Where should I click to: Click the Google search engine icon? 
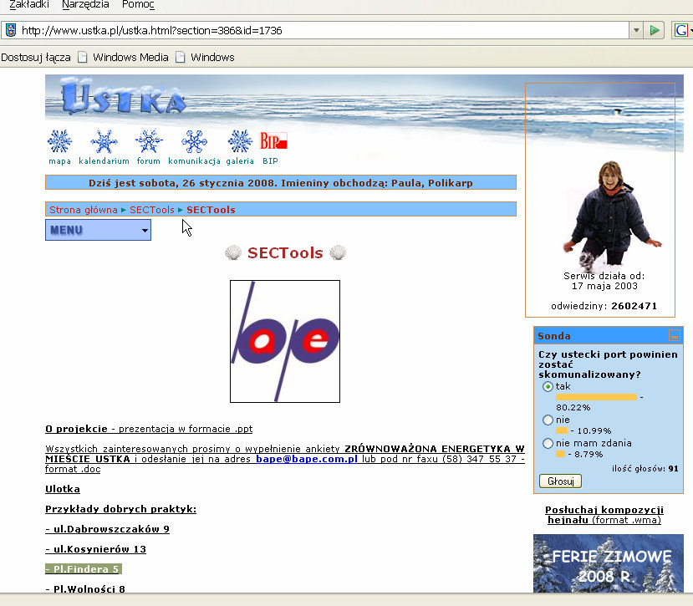[681, 30]
